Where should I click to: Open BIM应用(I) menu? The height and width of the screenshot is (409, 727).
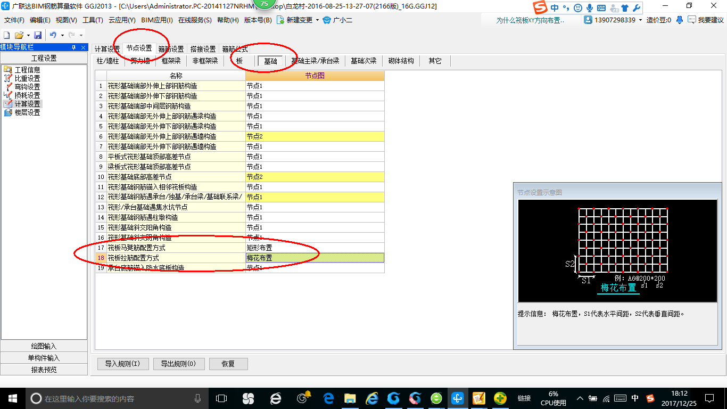click(157, 20)
